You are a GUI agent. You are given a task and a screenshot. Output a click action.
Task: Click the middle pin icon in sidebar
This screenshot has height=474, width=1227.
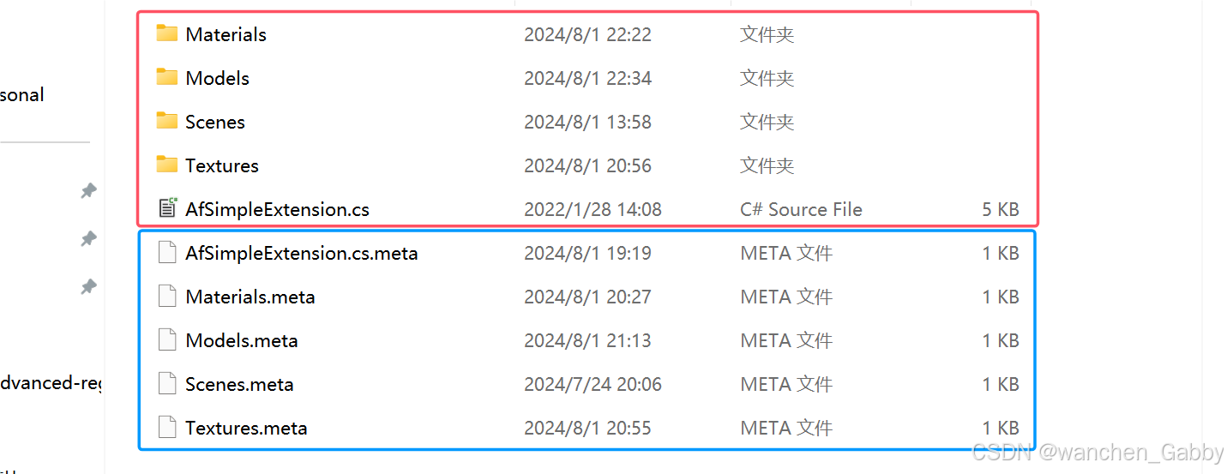tap(88, 239)
